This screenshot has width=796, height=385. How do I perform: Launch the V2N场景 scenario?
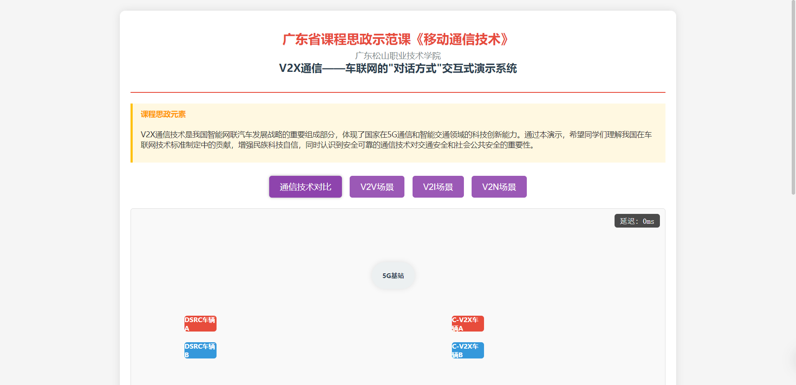click(x=499, y=187)
